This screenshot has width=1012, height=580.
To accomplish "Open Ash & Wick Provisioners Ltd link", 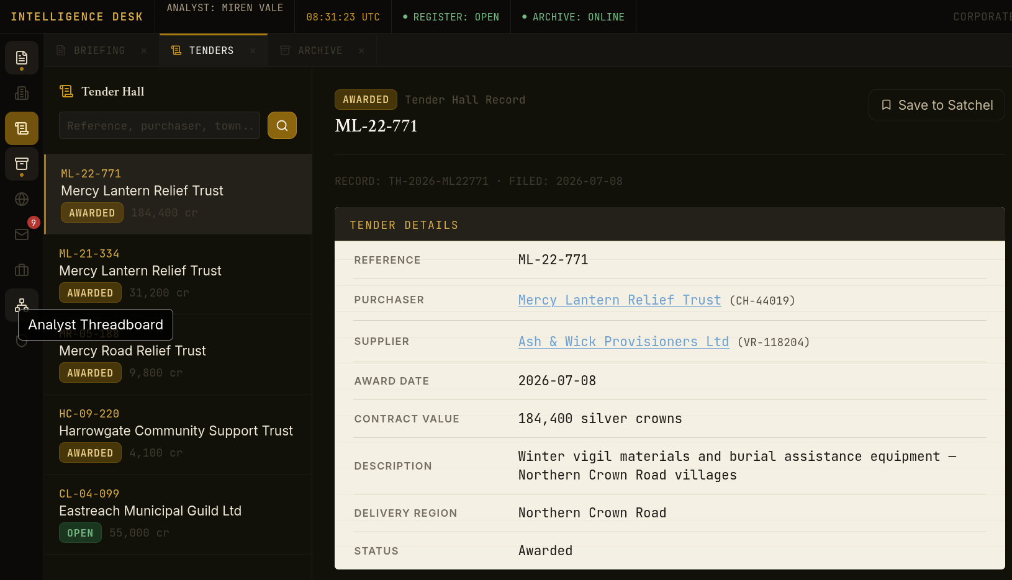I will [x=623, y=342].
